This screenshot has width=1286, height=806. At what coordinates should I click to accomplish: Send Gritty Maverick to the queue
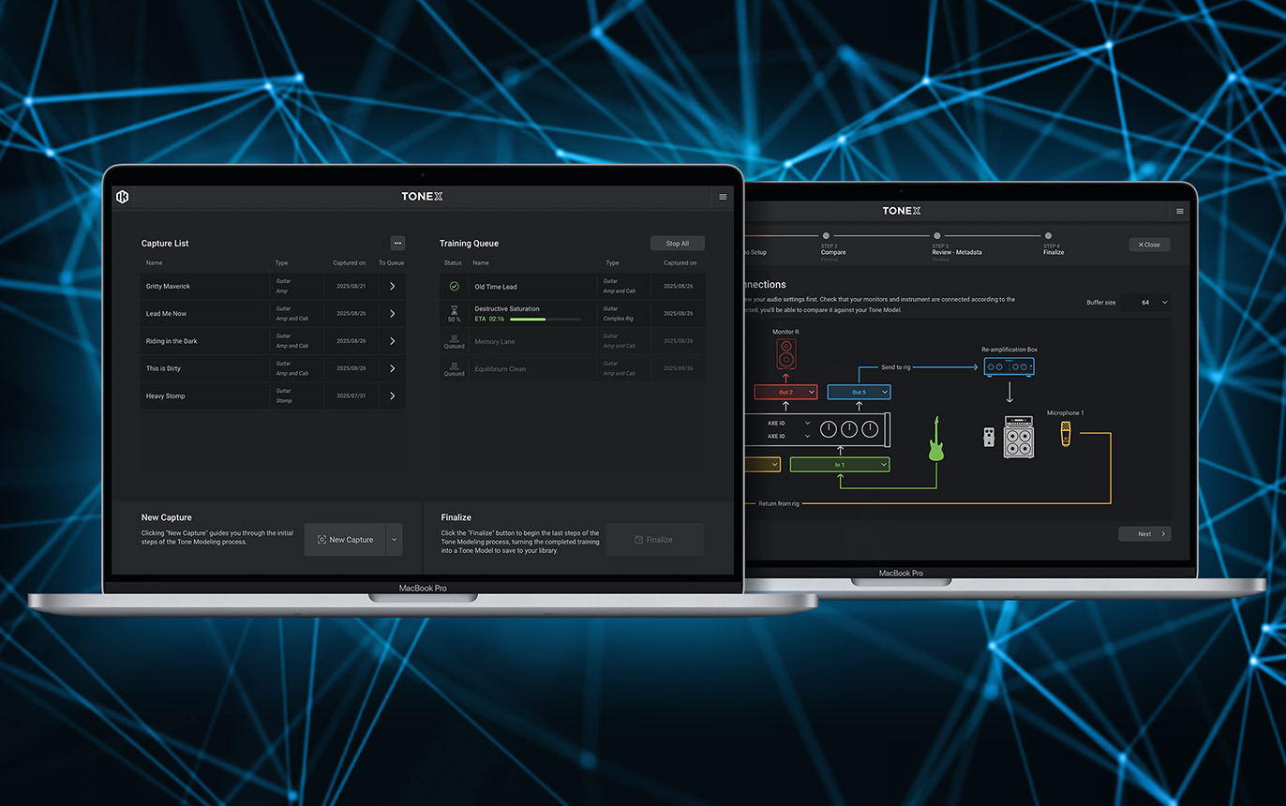pyautogui.click(x=392, y=287)
